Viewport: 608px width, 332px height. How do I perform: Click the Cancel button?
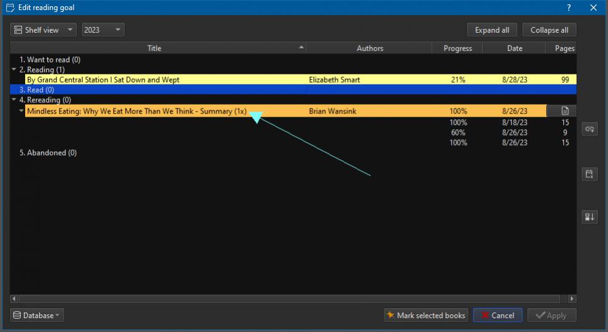coord(498,316)
